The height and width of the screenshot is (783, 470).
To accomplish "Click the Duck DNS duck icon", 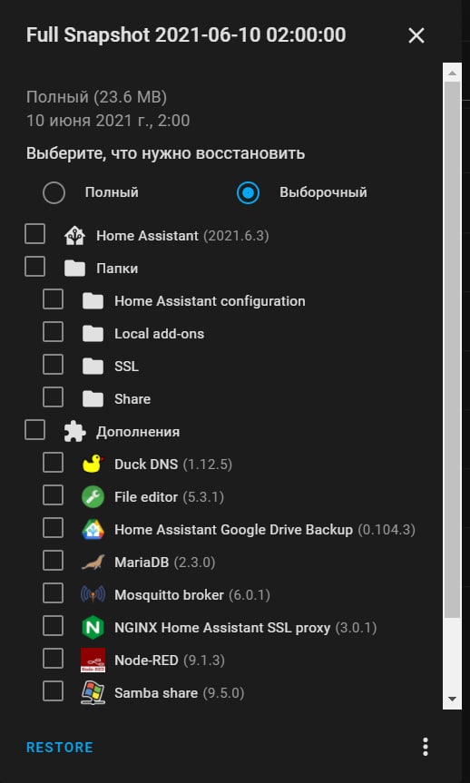I will [93, 464].
